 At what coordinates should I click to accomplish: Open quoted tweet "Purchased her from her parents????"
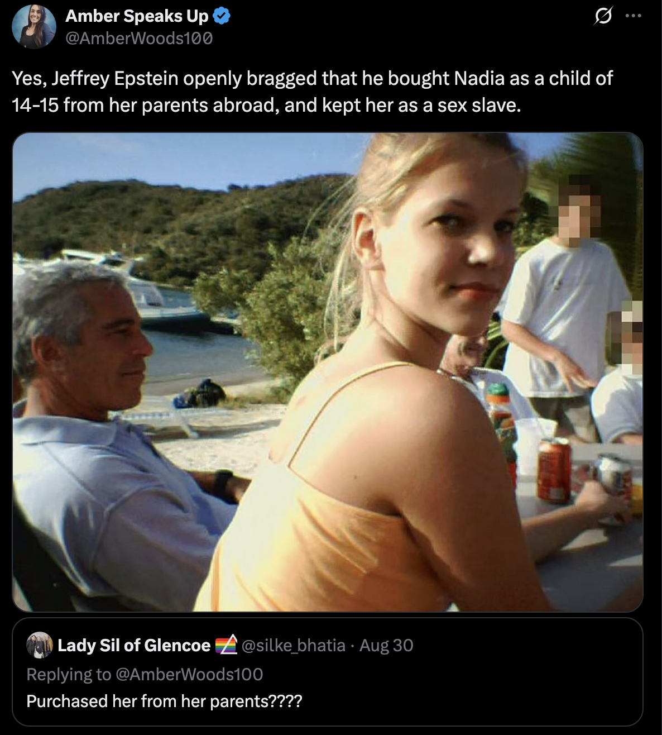328,672
